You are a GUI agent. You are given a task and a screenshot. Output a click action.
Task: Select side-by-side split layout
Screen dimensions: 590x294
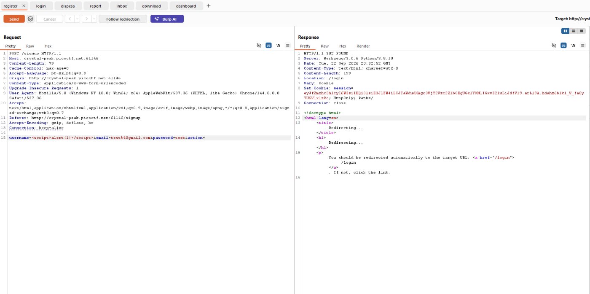tap(566, 31)
